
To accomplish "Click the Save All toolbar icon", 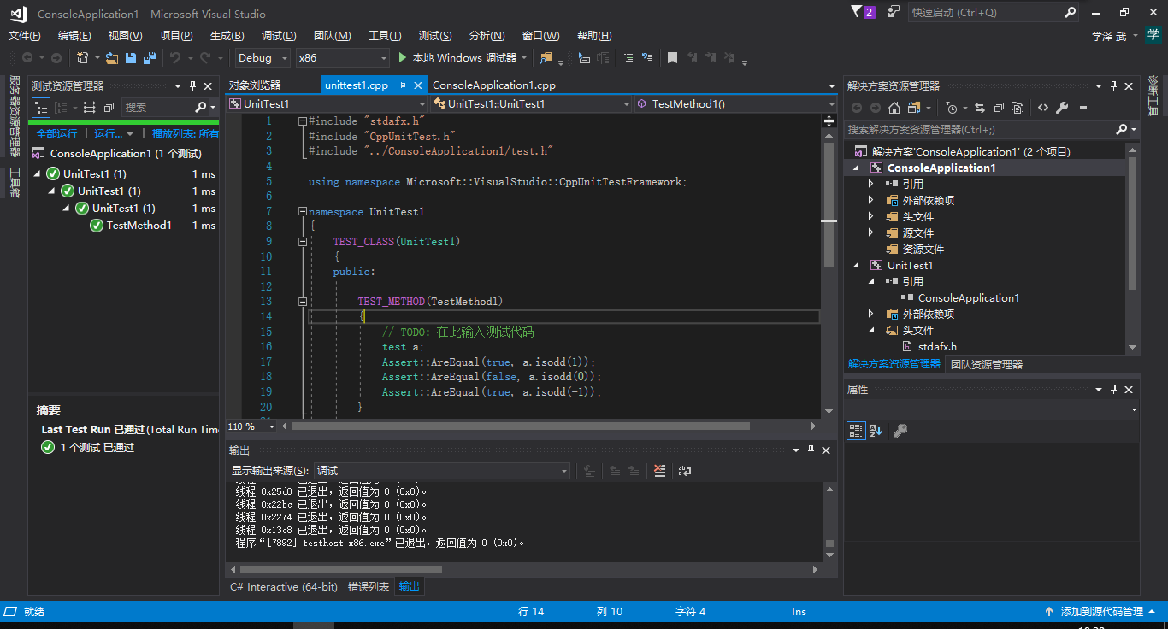I will (150, 58).
